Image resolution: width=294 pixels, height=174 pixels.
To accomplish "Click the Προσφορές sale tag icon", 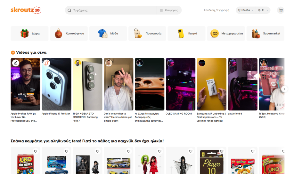I will 138,34.
